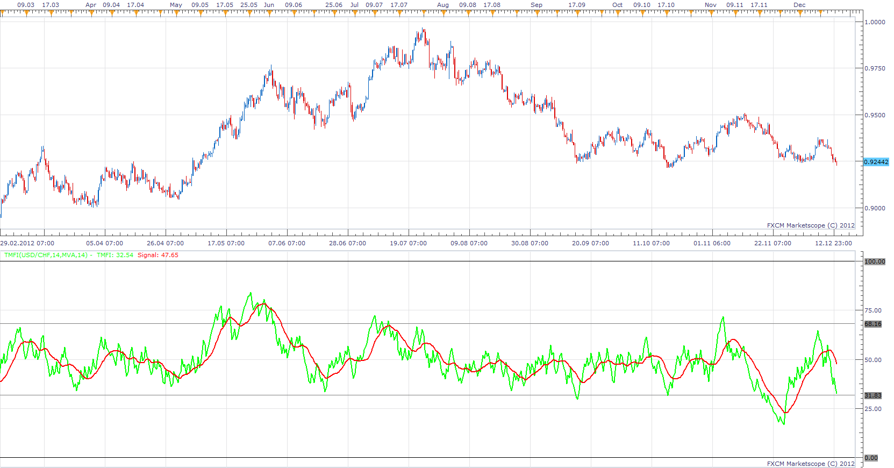Click the 29.02.2012 07:00 date label
Image resolution: width=894 pixels, height=468 pixels.
[27, 243]
